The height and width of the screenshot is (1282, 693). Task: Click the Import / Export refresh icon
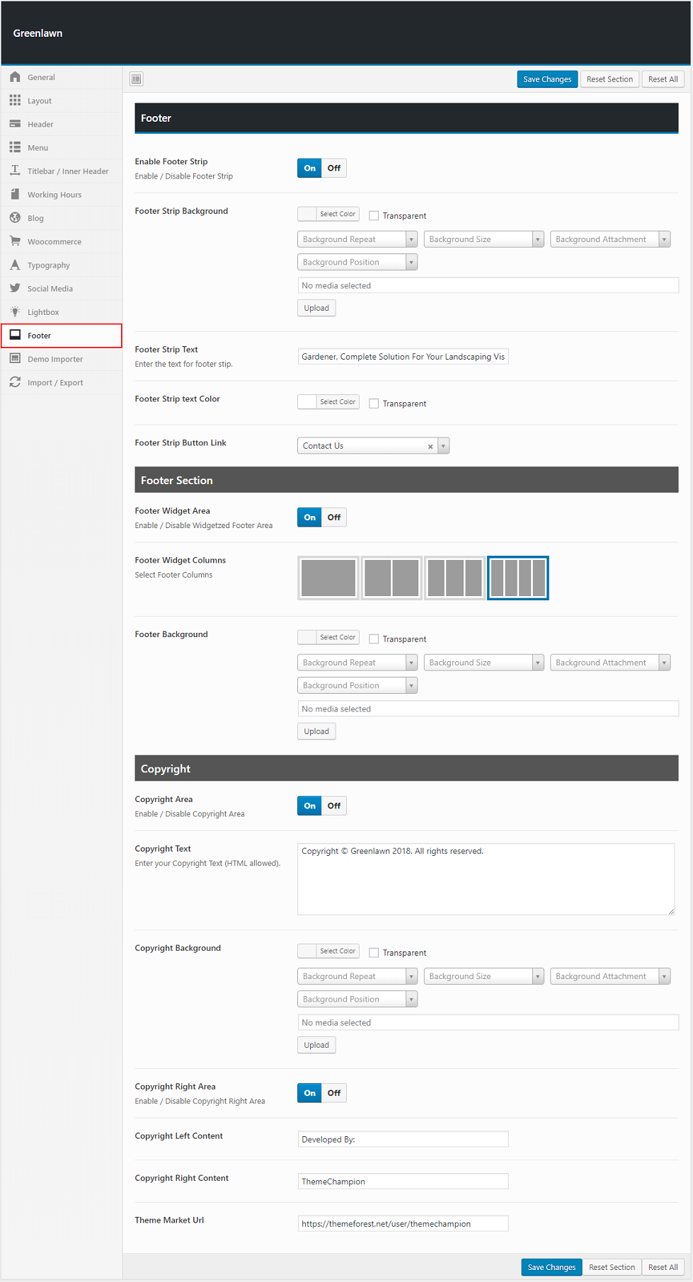click(15, 382)
